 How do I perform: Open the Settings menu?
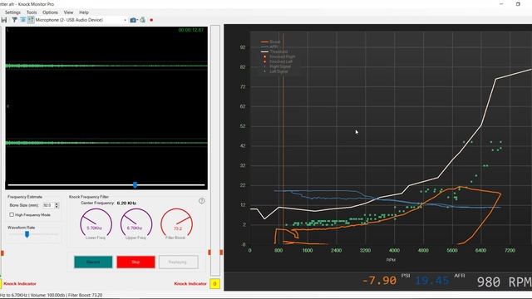pos(13,12)
